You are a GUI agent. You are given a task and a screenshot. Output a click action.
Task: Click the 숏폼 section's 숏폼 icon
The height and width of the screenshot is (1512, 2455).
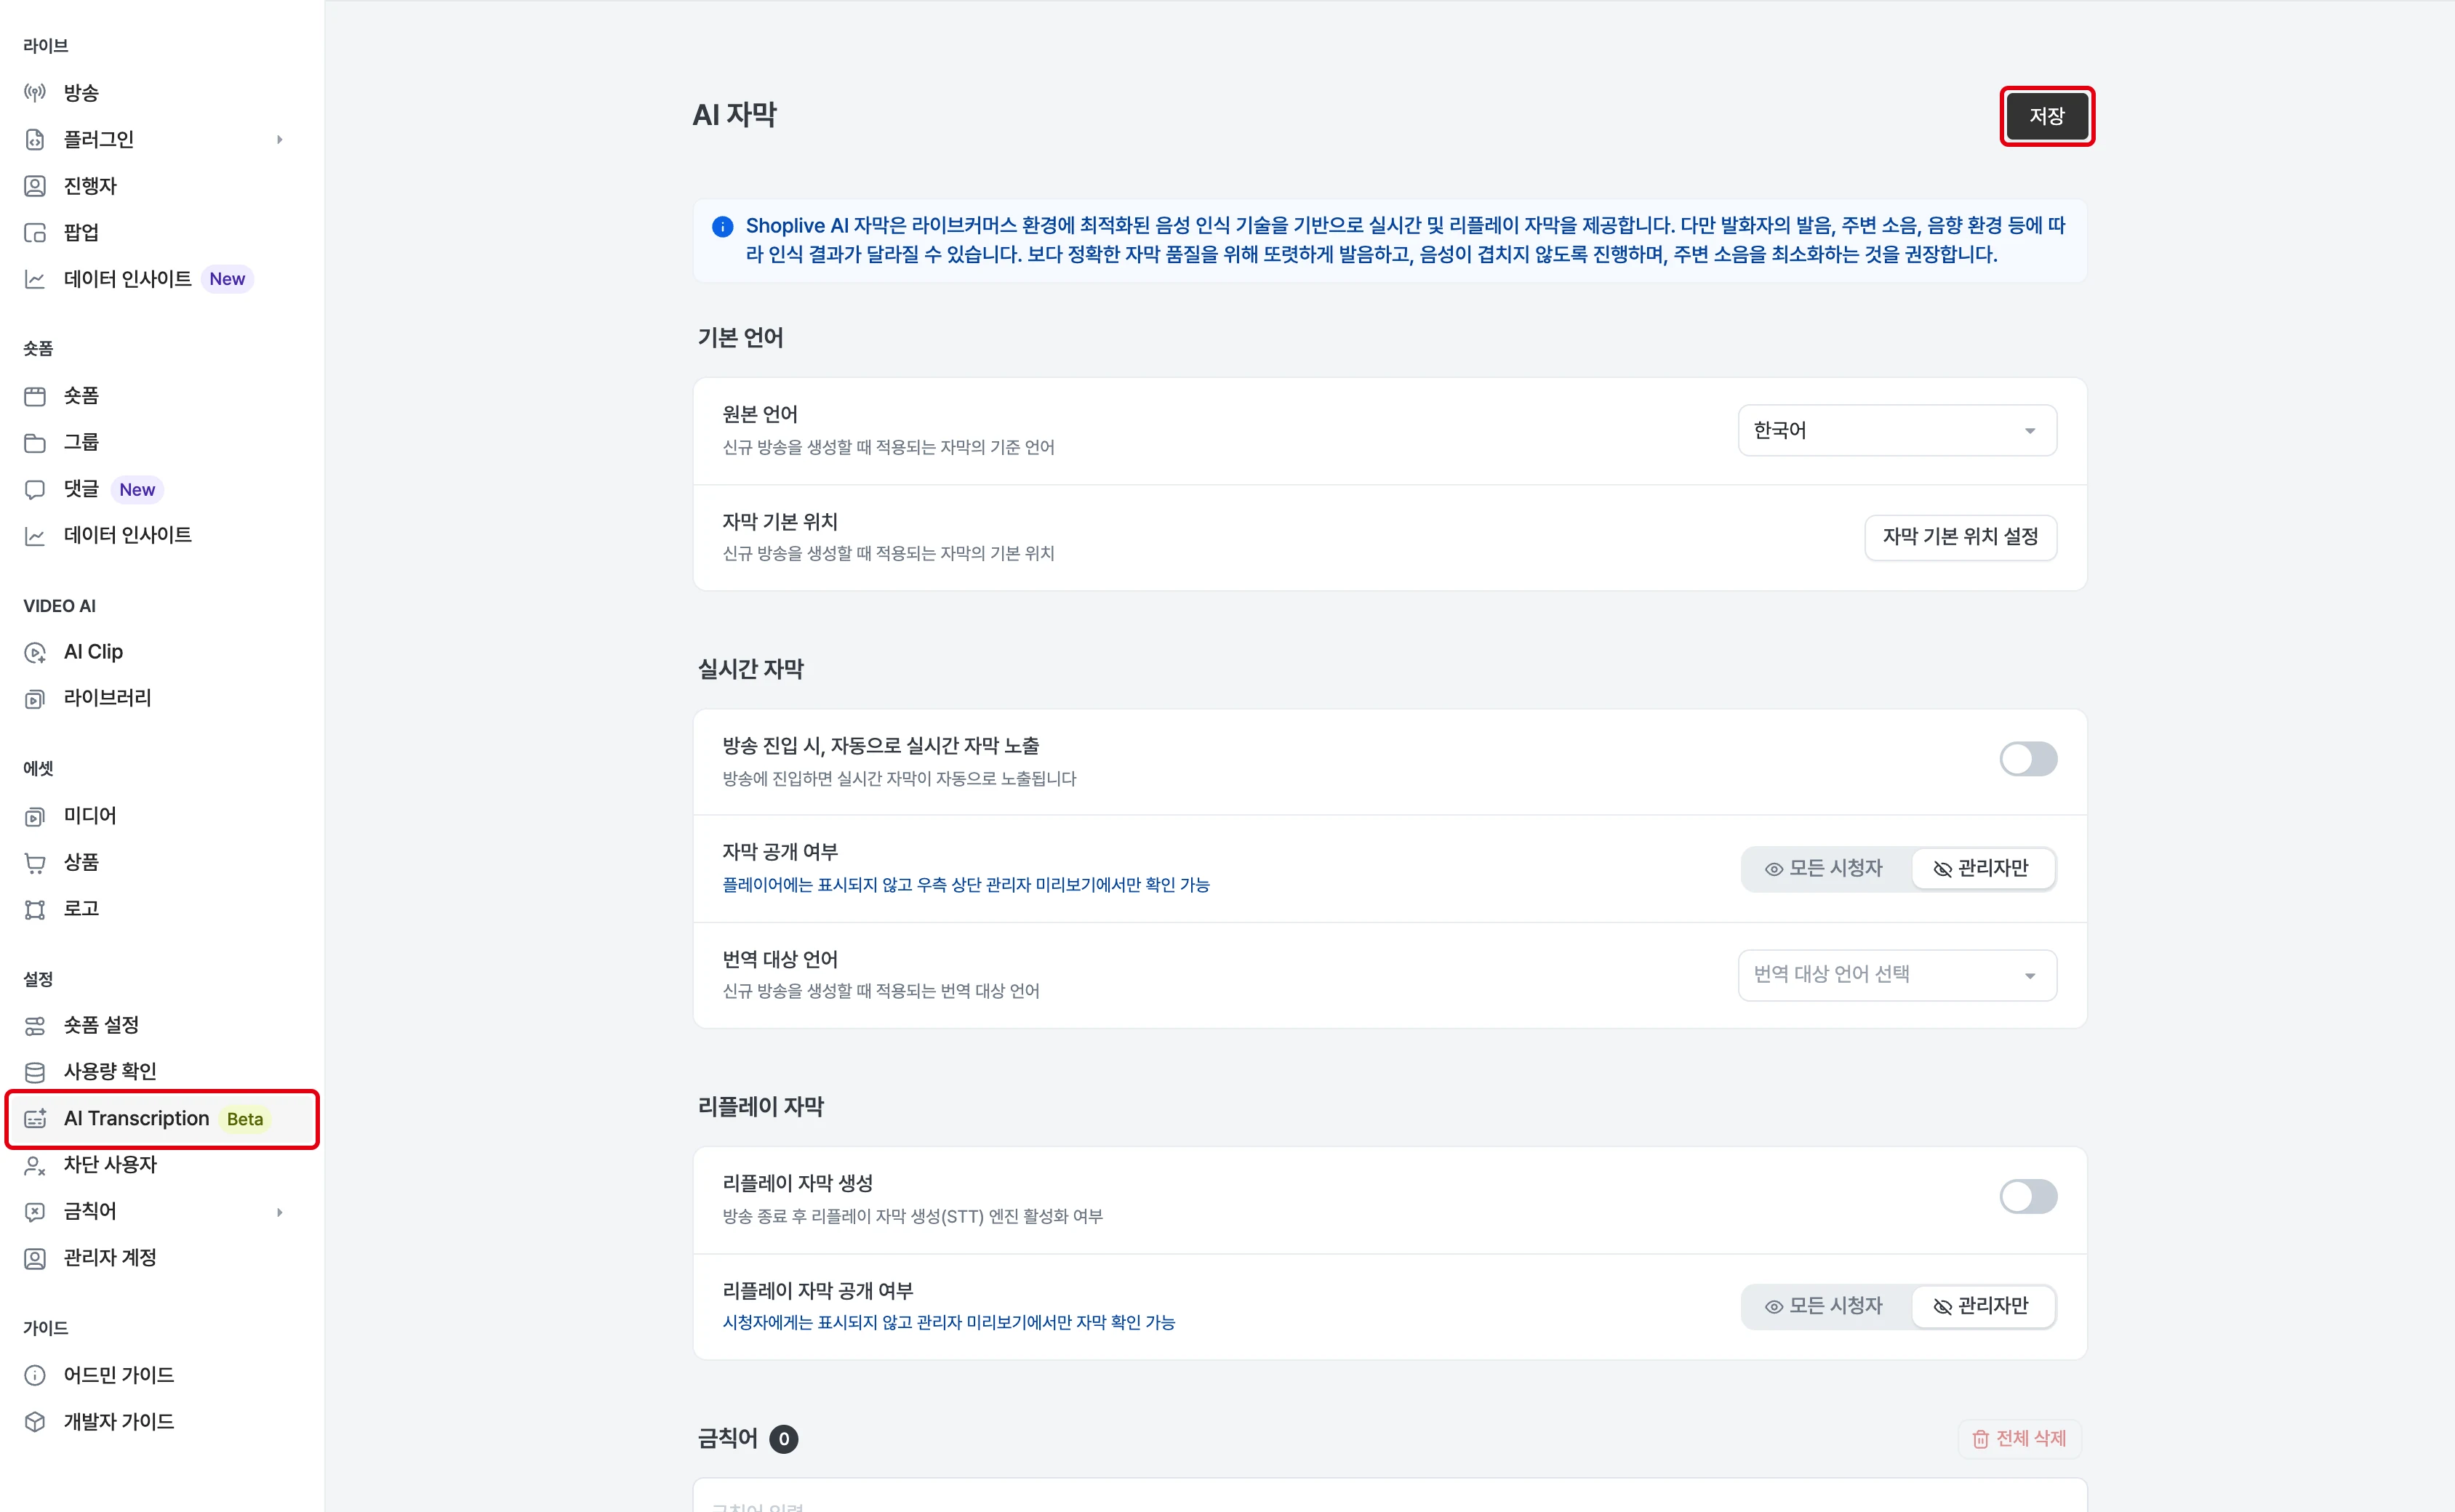[x=35, y=396]
